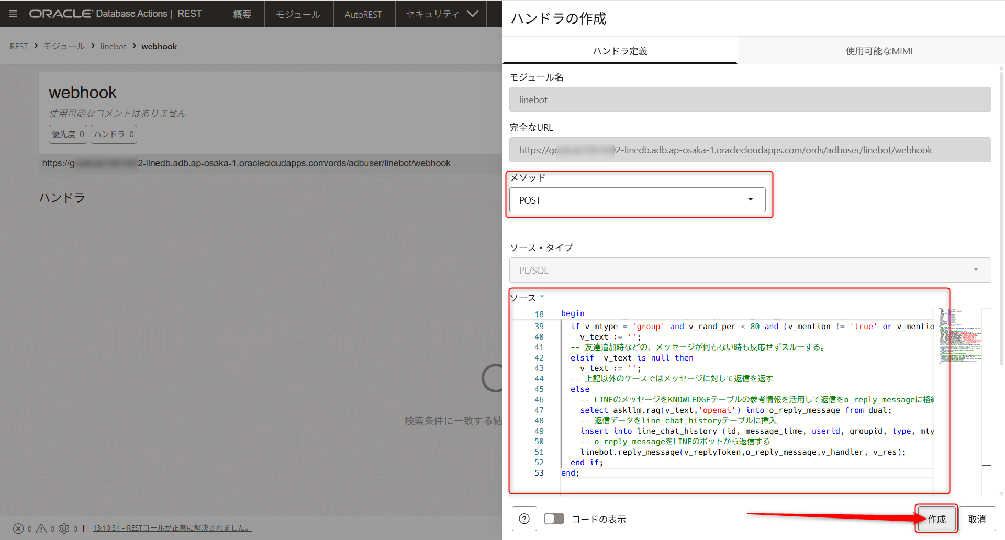This screenshot has width=1005, height=540.
Task: Go to linebot breadcrumb link
Action: point(113,46)
